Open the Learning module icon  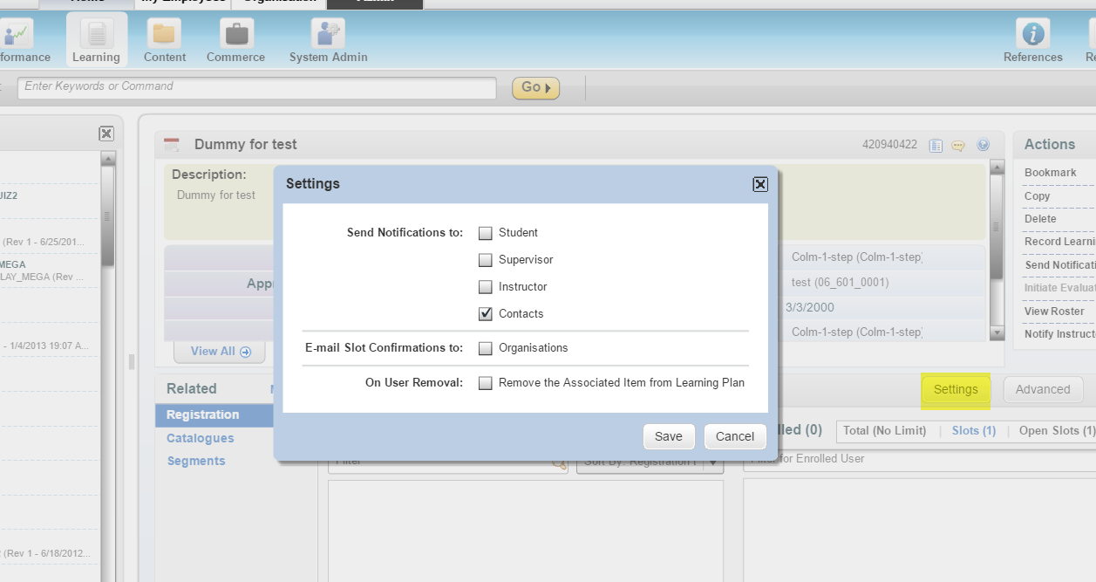click(96, 34)
